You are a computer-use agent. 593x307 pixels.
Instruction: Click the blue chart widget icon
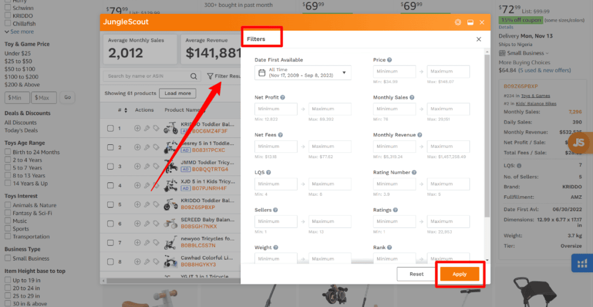point(582,263)
